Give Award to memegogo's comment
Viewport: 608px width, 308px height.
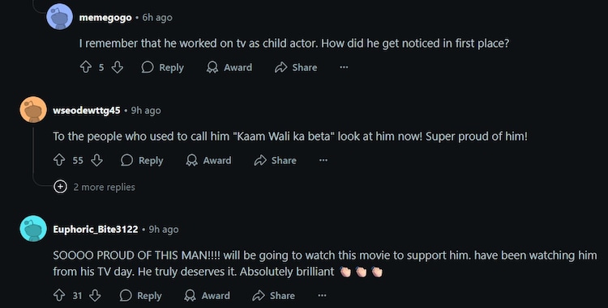229,68
